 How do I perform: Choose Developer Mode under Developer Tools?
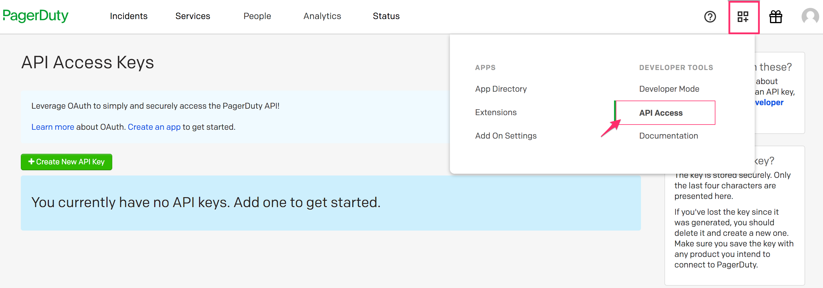(x=669, y=89)
